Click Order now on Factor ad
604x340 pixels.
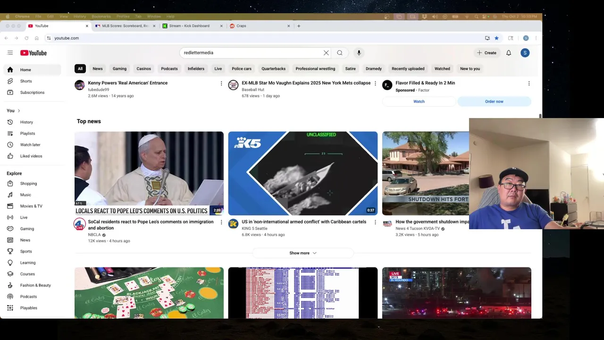pyautogui.click(x=494, y=102)
